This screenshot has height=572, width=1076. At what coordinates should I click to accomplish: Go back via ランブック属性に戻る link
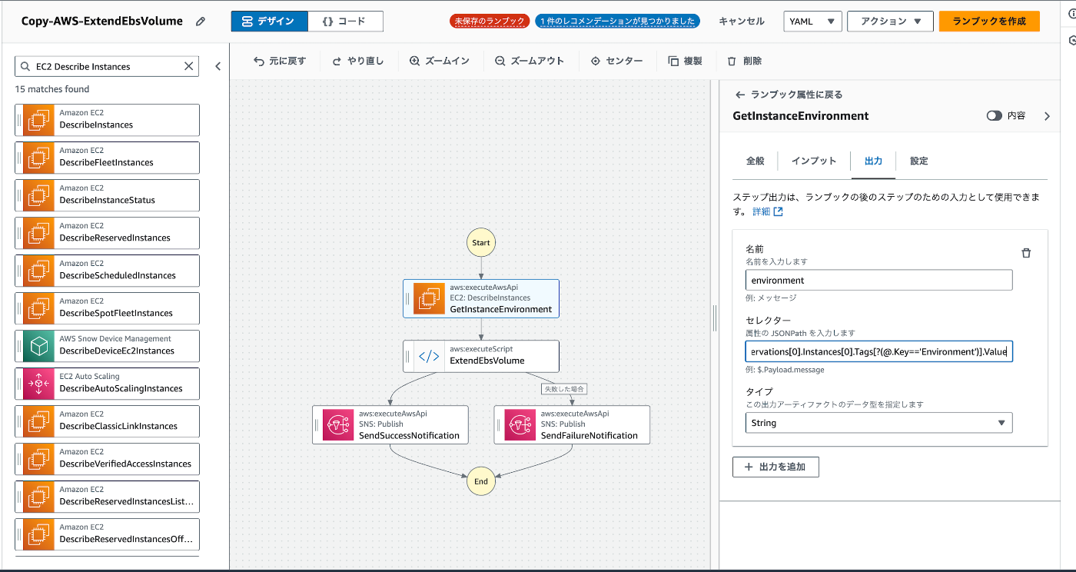click(x=789, y=95)
